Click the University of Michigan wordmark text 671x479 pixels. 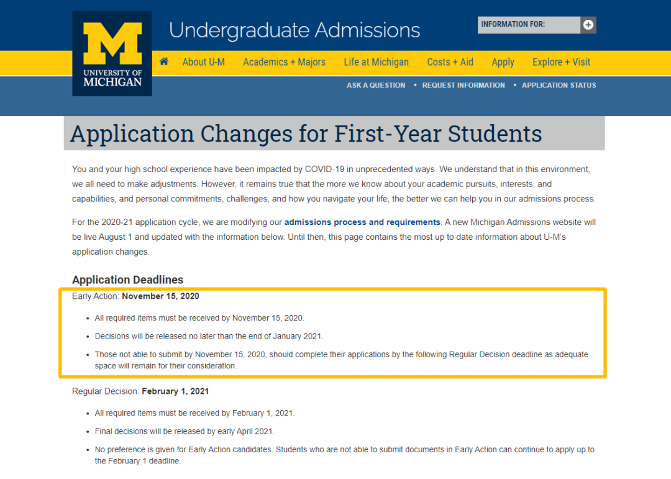pos(112,78)
